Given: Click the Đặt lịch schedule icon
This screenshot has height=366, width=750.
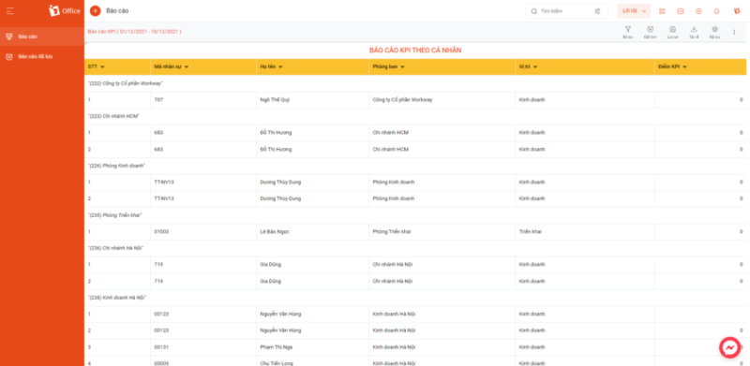Looking at the screenshot, I should coord(650,30).
